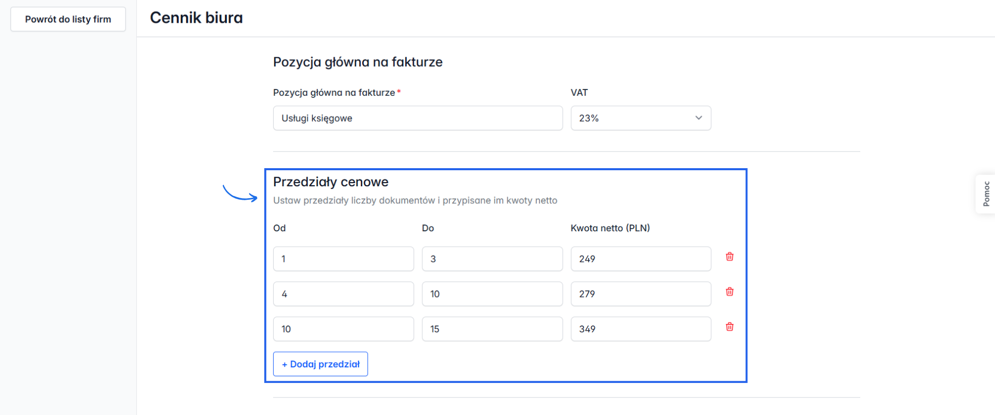Screen dimensions: 995x415
Task: Select the Do field containing 10
Action: [492, 294]
